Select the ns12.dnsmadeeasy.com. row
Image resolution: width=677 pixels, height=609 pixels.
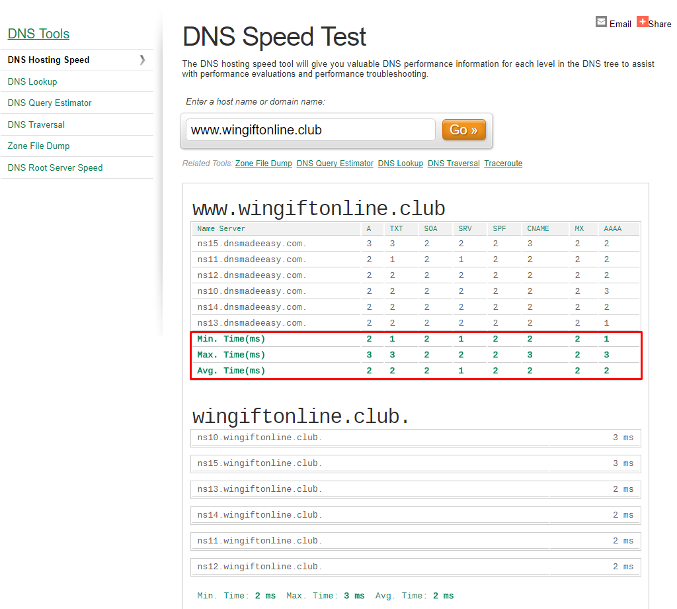coord(415,275)
